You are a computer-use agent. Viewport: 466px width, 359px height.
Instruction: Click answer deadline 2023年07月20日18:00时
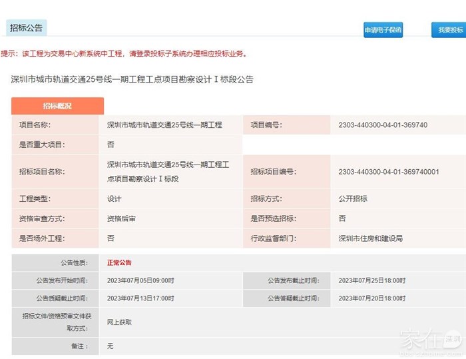pos(371,298)
